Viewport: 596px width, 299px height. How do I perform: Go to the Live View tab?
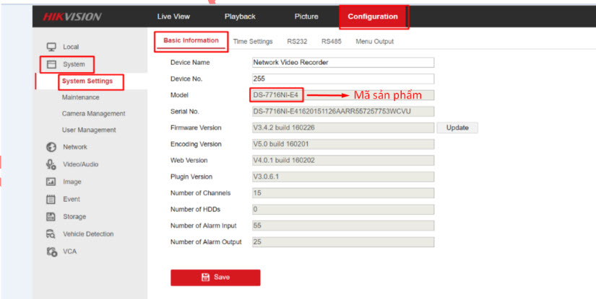(175, 17)
